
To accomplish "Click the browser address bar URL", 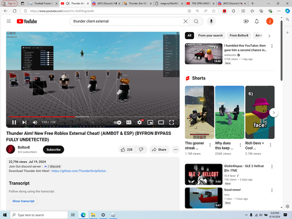I will tap(62, 11).
